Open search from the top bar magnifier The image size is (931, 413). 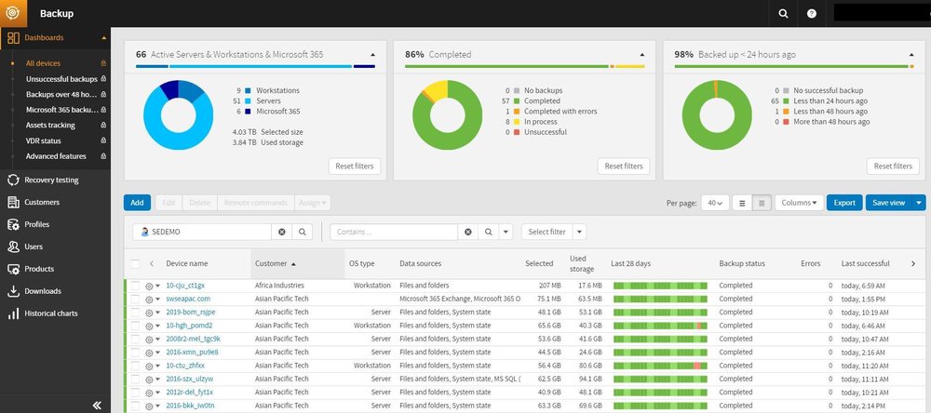783,13
